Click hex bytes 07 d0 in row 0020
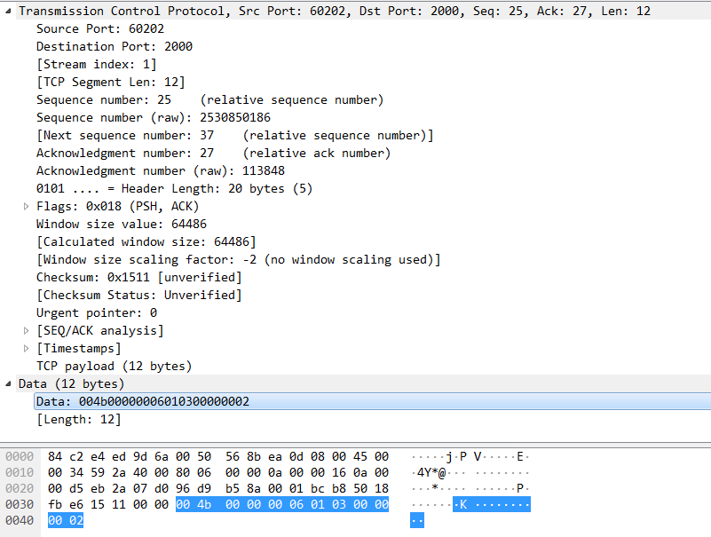711x537 pixels. pyautogui.click(x=151, y=488)
